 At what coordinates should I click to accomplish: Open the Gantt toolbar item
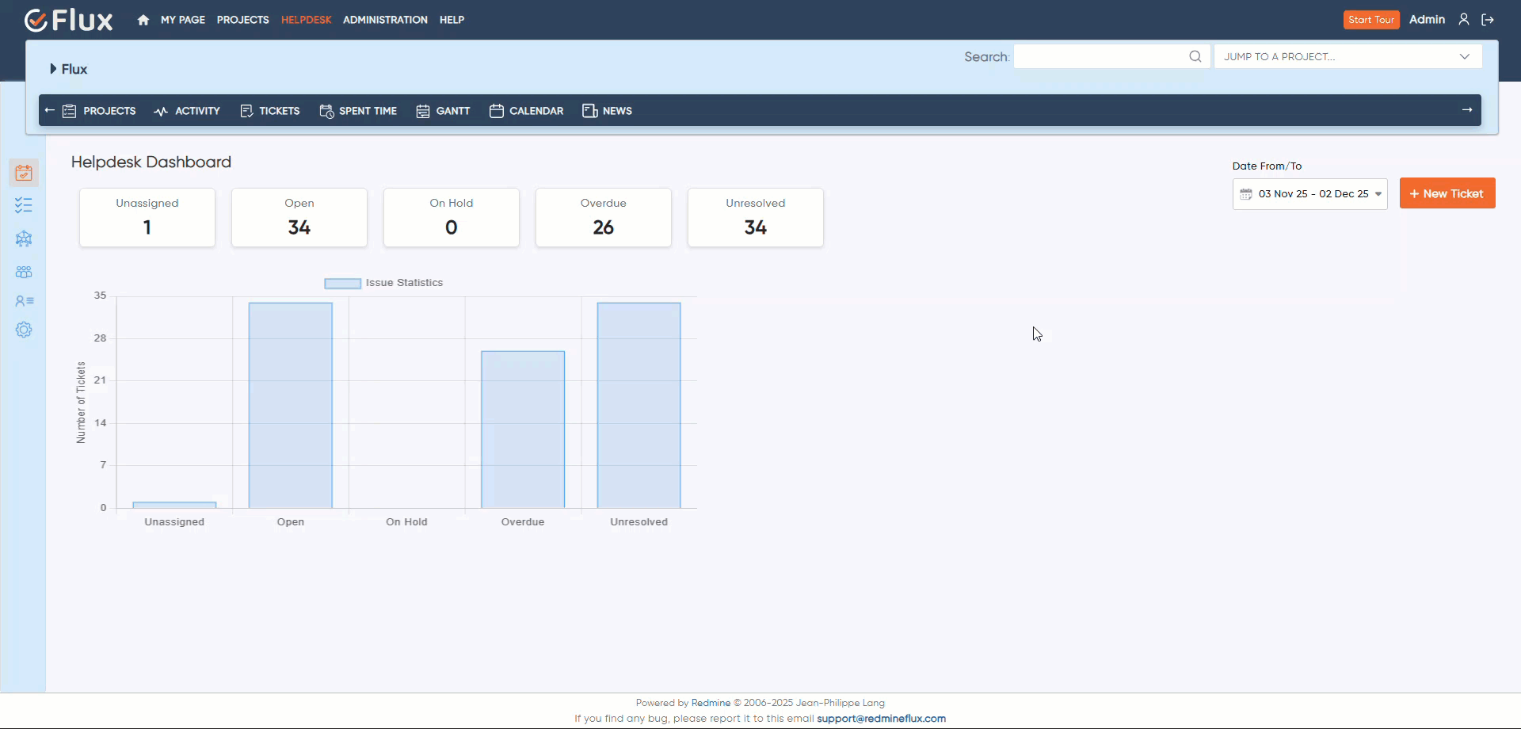point(443,111)
